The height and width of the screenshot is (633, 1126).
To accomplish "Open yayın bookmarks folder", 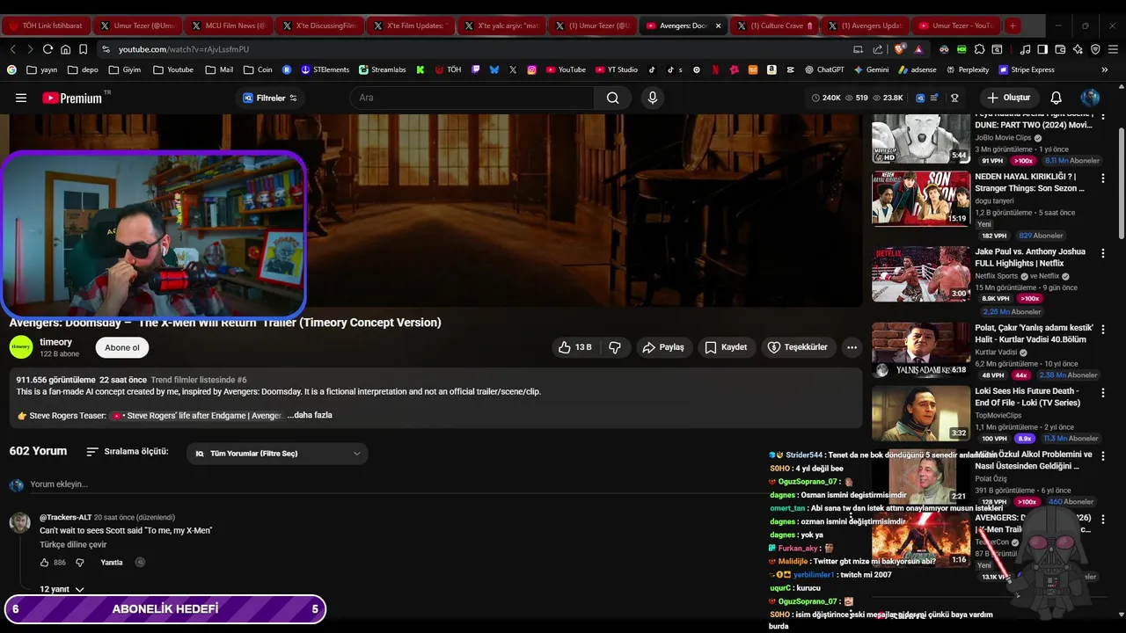I will coord(40,69).
